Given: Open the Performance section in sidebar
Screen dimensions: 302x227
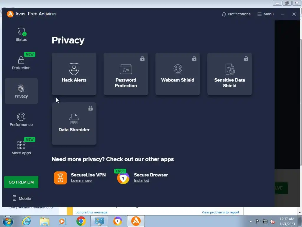Looking at the screenshot, I should click(21, 120).
